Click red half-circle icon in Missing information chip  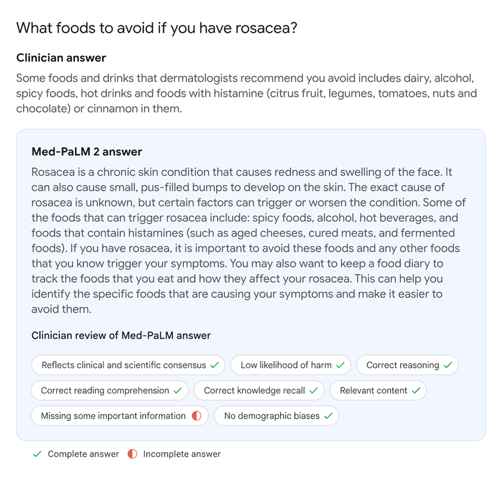(x=197, y=416)
